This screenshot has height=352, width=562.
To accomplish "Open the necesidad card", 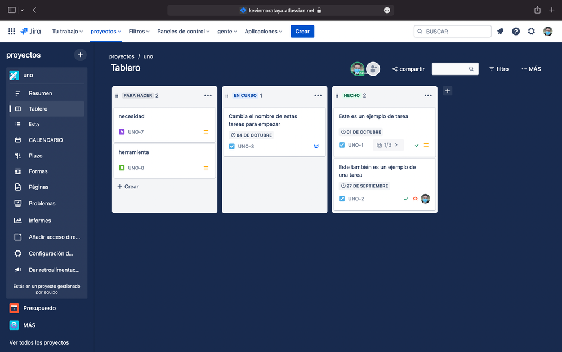I will click(x=164, y=124).
